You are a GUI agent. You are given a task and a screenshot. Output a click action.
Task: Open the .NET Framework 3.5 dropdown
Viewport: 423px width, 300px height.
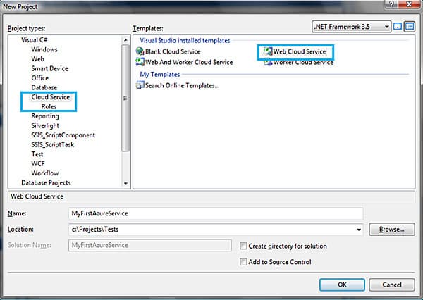(351, 27)
